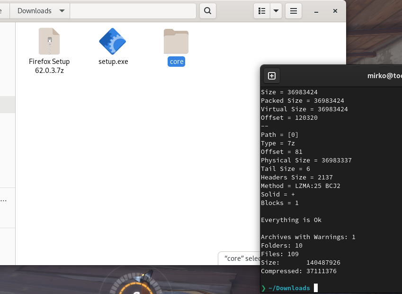This screenshot has width=402, height=294.
Task: Toggle between grid and list view
Action: coord(262,10)
